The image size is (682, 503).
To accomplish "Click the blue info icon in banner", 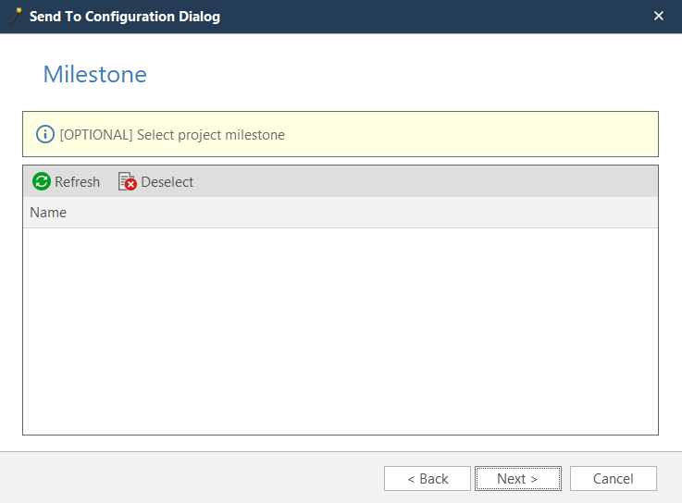I will 45,135.
